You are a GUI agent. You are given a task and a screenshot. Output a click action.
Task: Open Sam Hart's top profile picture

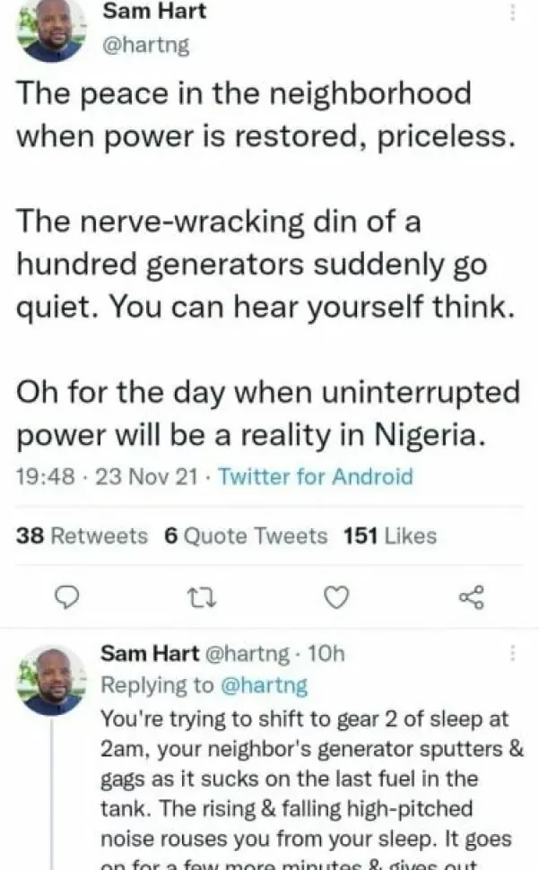51,29
